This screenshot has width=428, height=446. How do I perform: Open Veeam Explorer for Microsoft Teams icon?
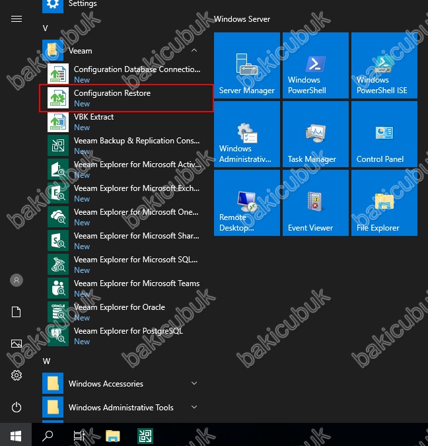[x=58, y=288]
